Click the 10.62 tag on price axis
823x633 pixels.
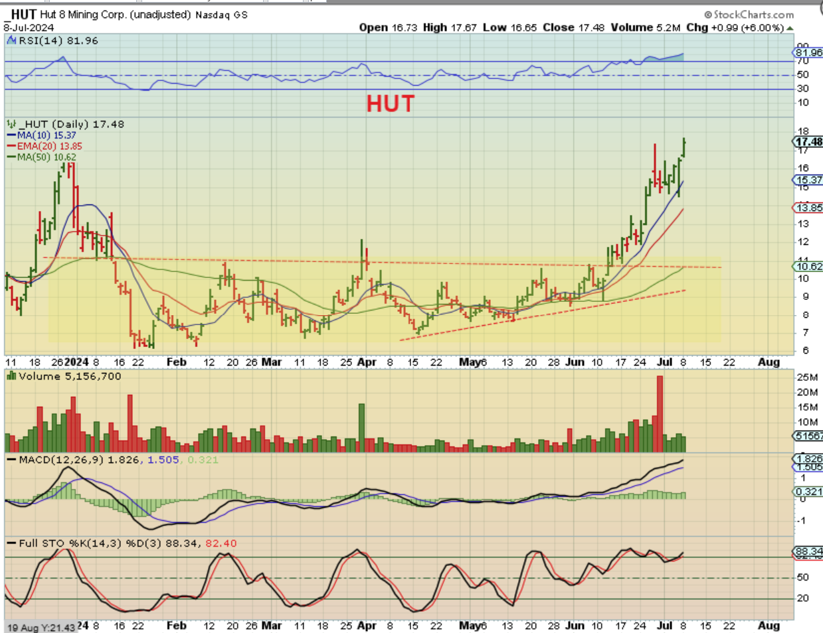tap(808, 266)
